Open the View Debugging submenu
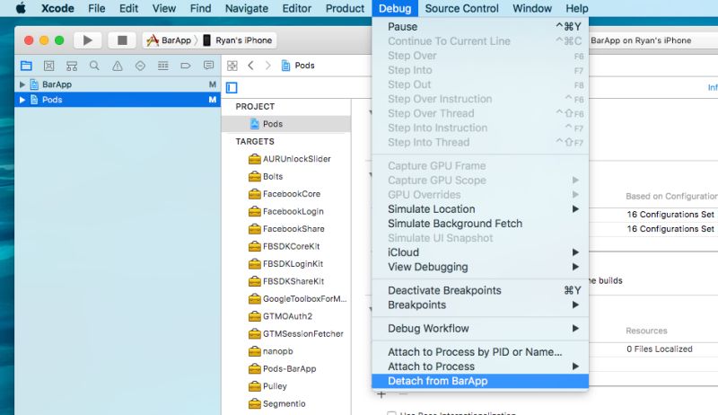Screen dimensions: 718x415 [x=480, y=267]
